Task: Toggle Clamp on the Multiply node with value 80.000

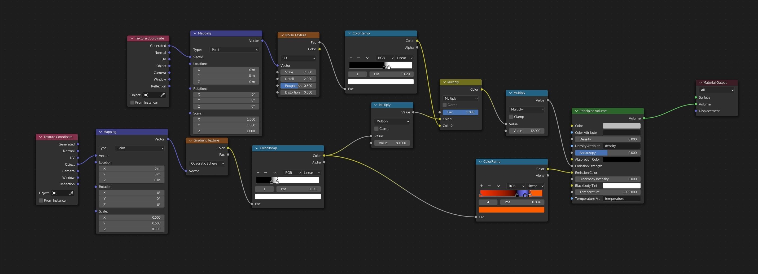Action: click(x=376, y=129)
